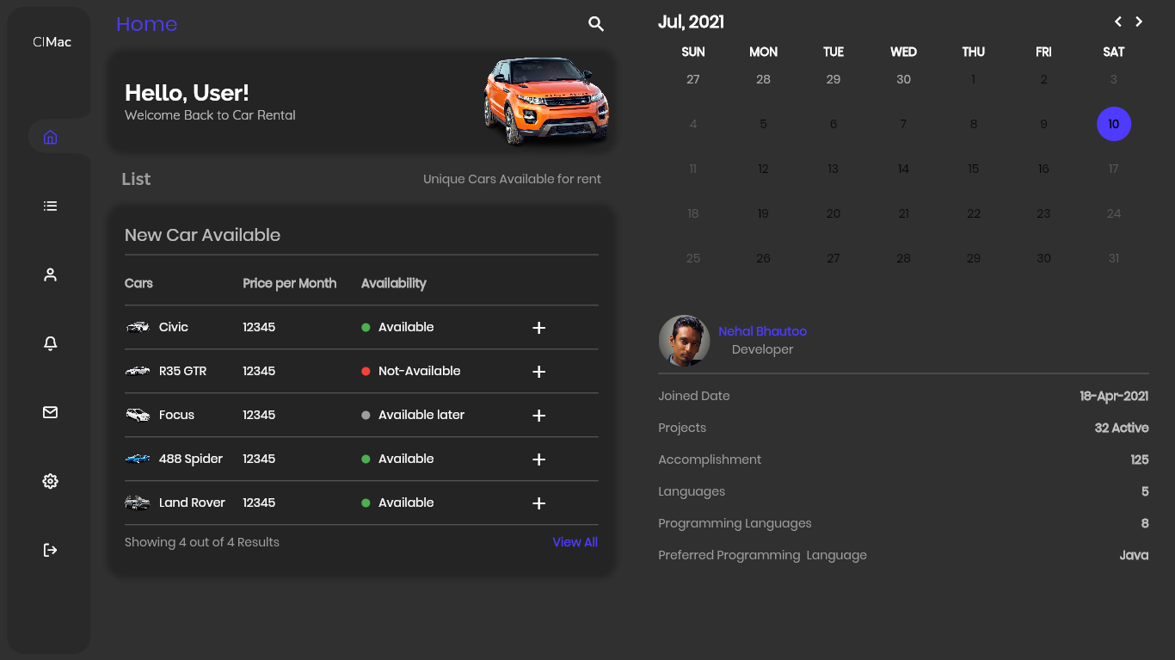Click Civic price 12345

coord(259,327)
